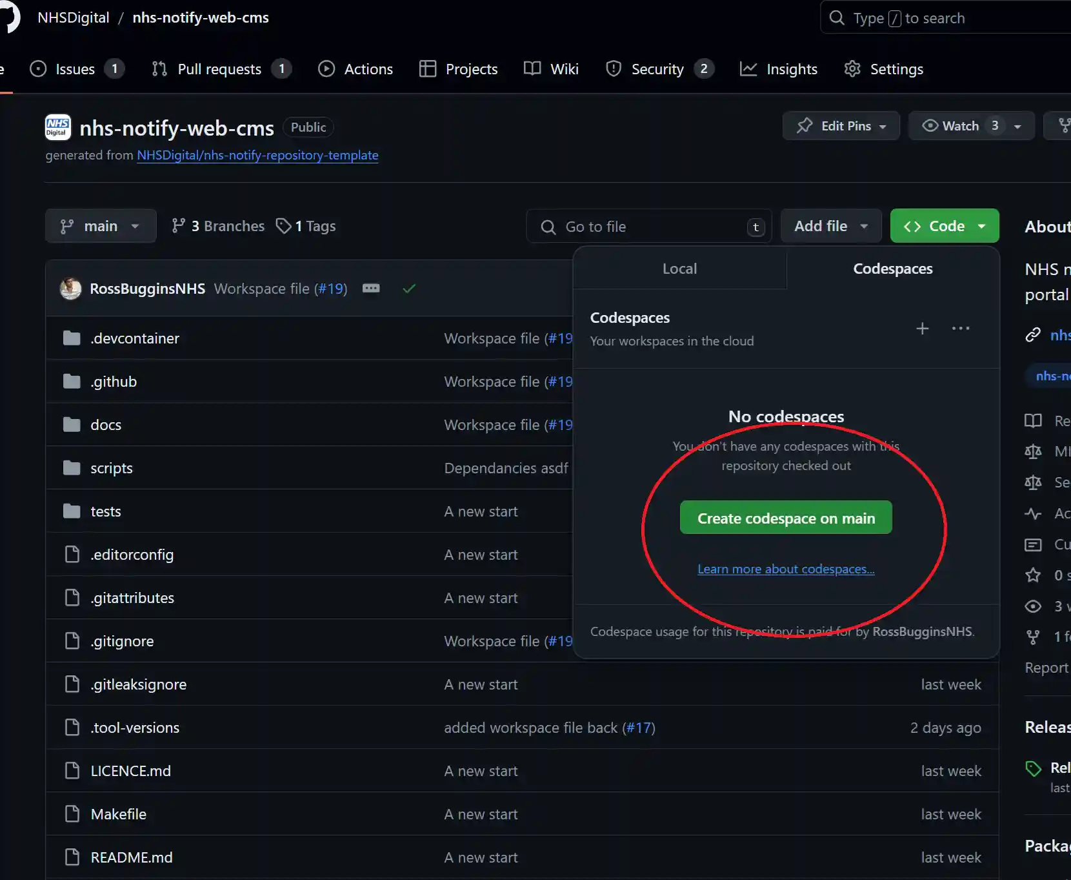Follow Learn more about codespaces link
The image size is (1071, 880).
(x=786, y=569)
